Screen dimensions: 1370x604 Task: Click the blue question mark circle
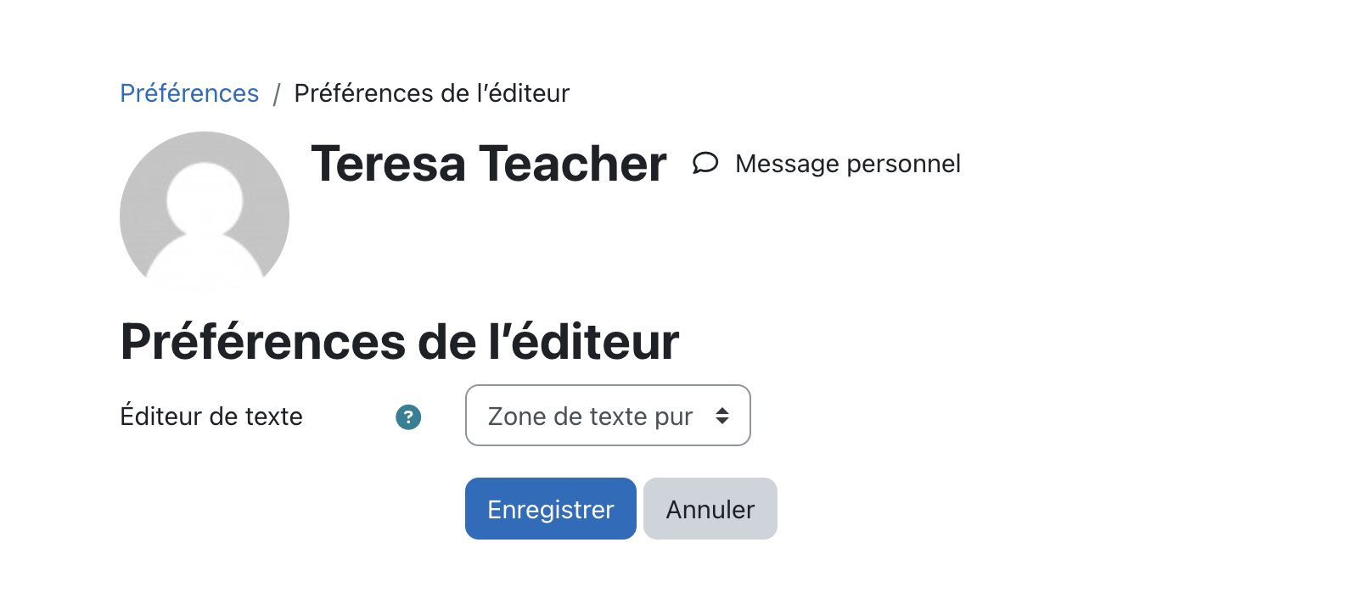point(408,417)
